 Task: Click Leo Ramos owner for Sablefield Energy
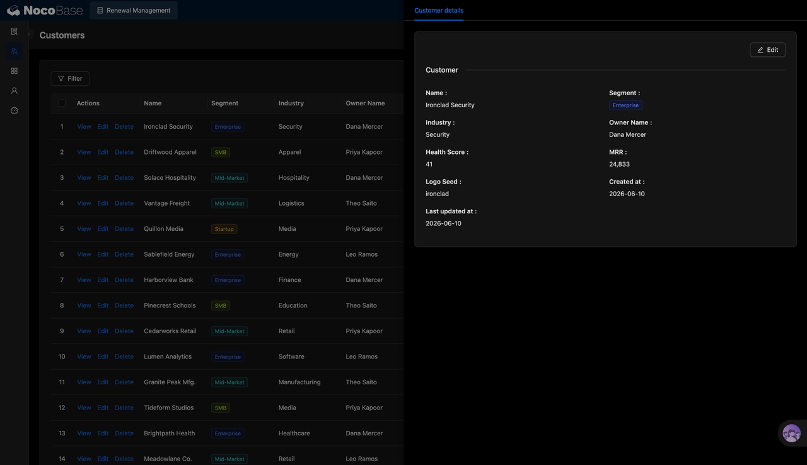point(362,254)
